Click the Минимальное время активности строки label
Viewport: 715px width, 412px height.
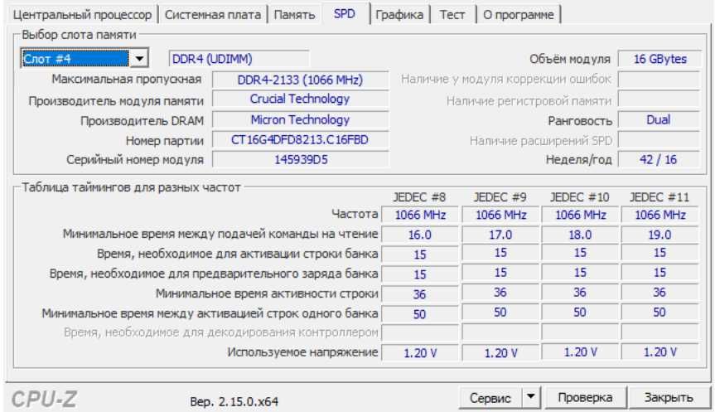(268, 293)
